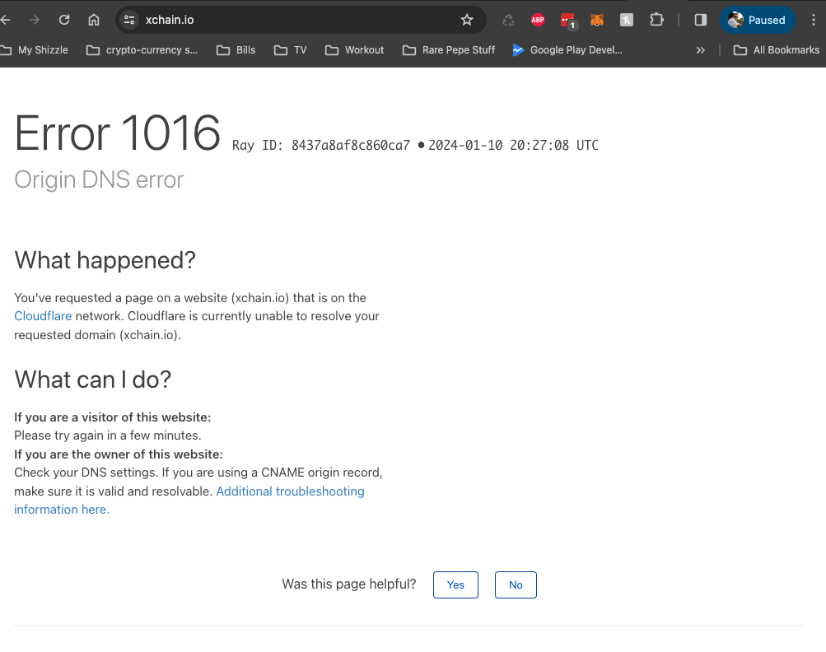826x652 pixels.
Task: Select the What happened? heading
Action: point(105,260)
